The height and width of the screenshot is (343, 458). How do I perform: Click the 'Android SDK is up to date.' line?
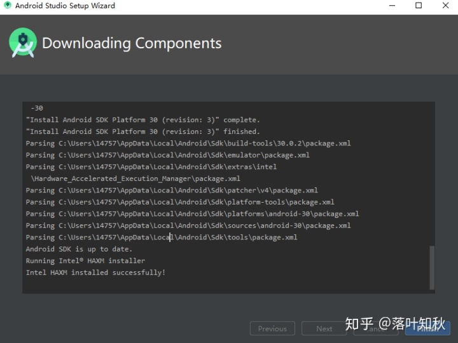pyautogui.click(x=79, y=249)
